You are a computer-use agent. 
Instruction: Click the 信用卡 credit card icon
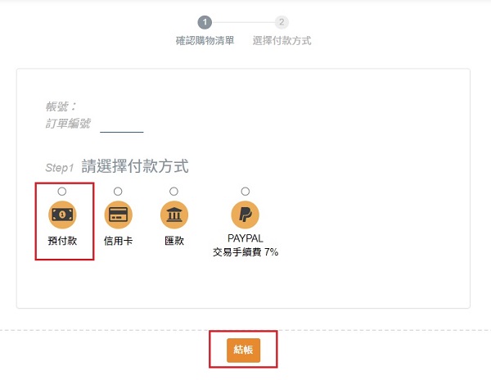tap(118, 215)
